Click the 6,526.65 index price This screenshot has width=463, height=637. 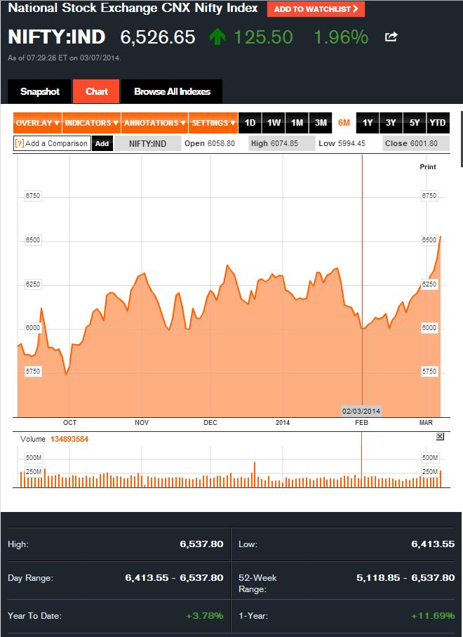(x=158, y=37)
